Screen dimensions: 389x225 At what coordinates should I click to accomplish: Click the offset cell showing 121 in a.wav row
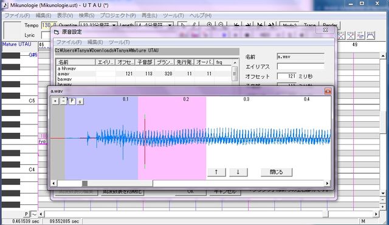pyautogui.click(x=125, y=74)
